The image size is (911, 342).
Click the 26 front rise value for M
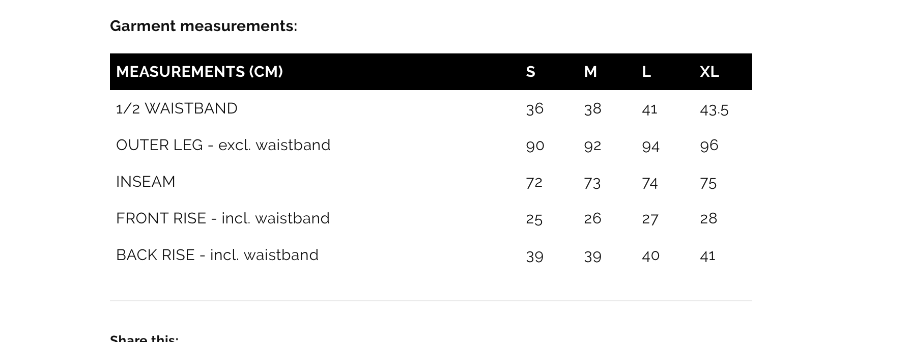(592, 218)
